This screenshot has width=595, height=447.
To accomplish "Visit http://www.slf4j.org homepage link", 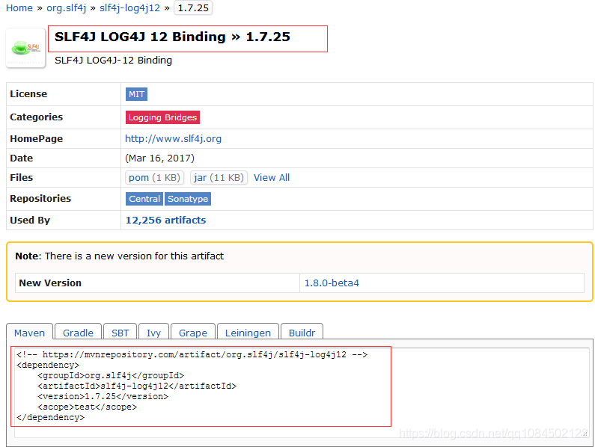I will [173, 139].
